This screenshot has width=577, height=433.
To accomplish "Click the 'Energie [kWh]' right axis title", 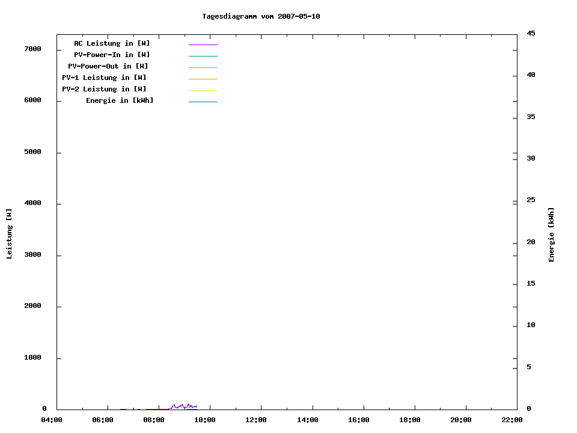I will click(x=551, y=235).
